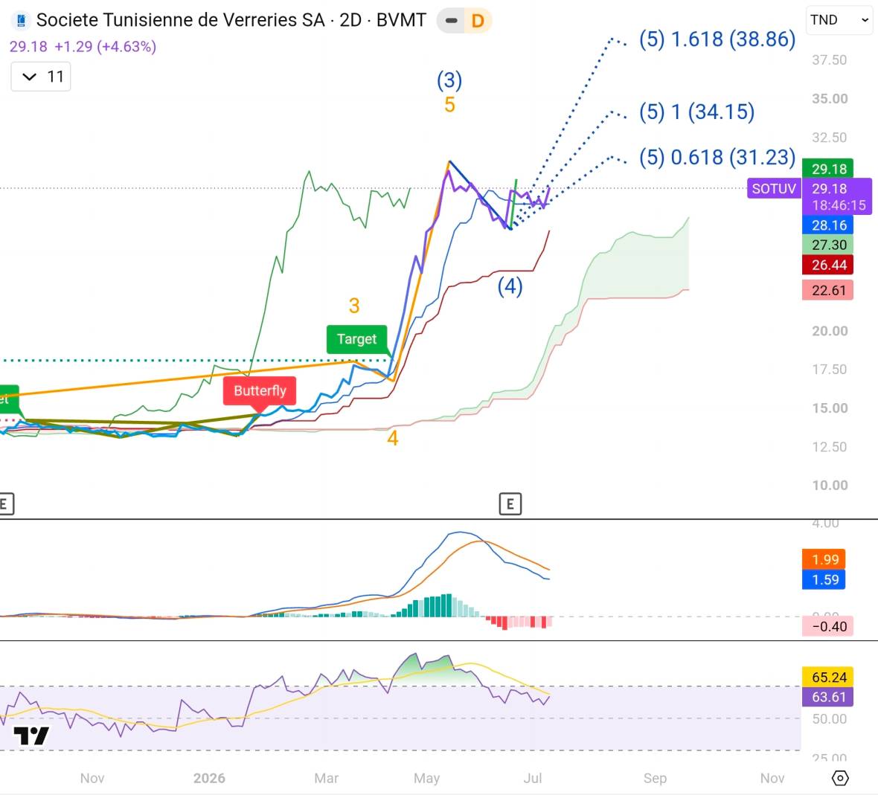Click the orange D data-status badge
878x795 pixels.
click(478, 21)
